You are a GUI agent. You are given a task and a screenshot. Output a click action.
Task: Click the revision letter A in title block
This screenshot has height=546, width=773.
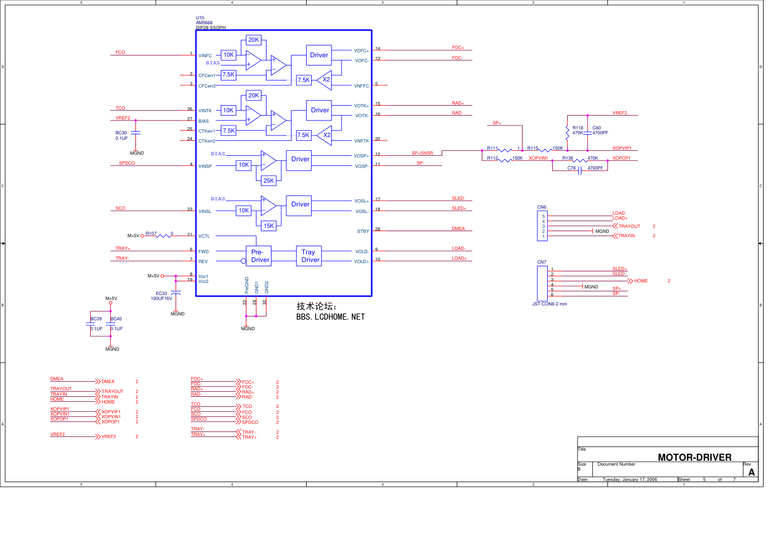coord(752,472)
